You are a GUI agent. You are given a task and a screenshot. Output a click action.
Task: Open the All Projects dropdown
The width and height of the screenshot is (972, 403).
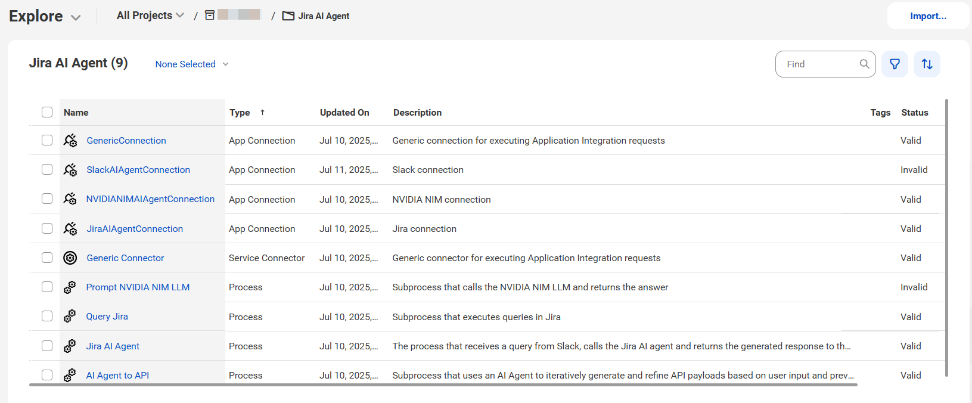pyautogui.click(x=150, y=15)
